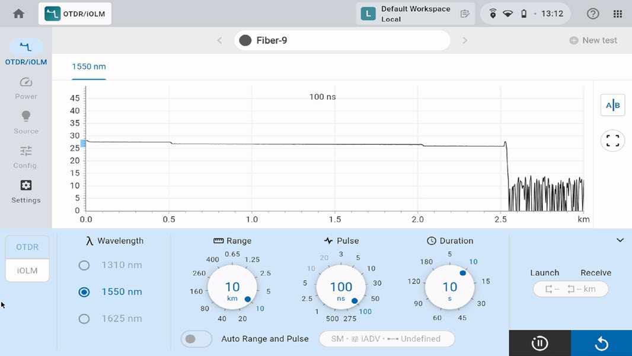Select the 1625 nm wavelength

click(84, 319)
